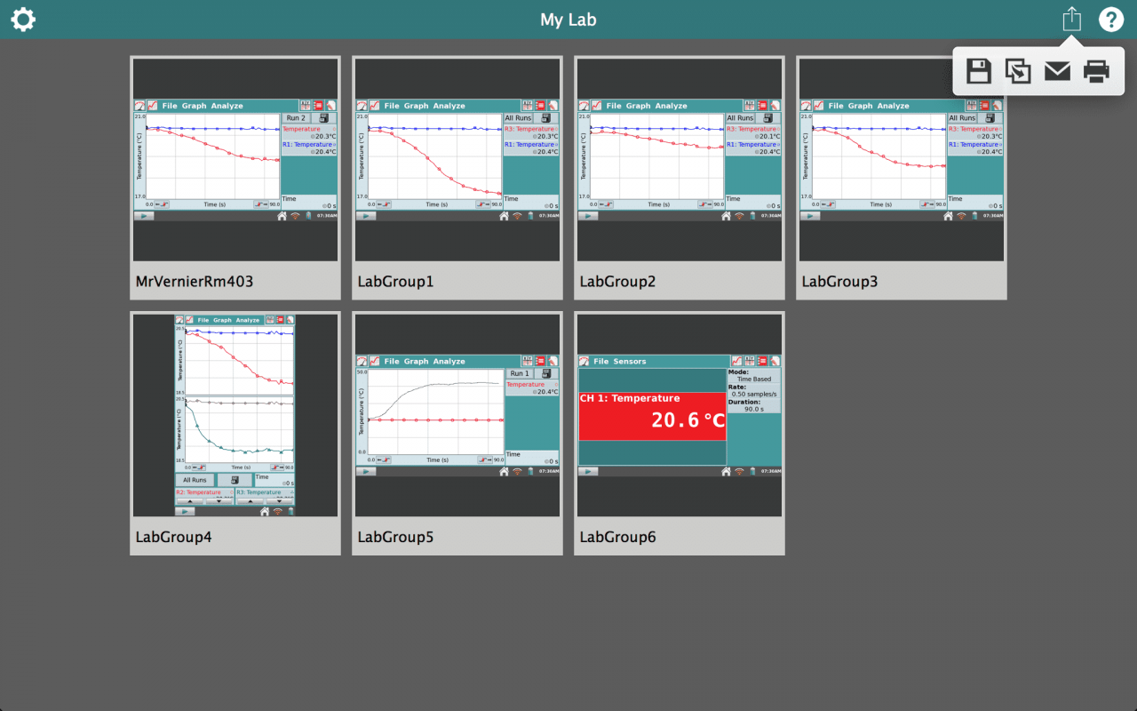Start data collection on LabGroup6

pos(588,471)
